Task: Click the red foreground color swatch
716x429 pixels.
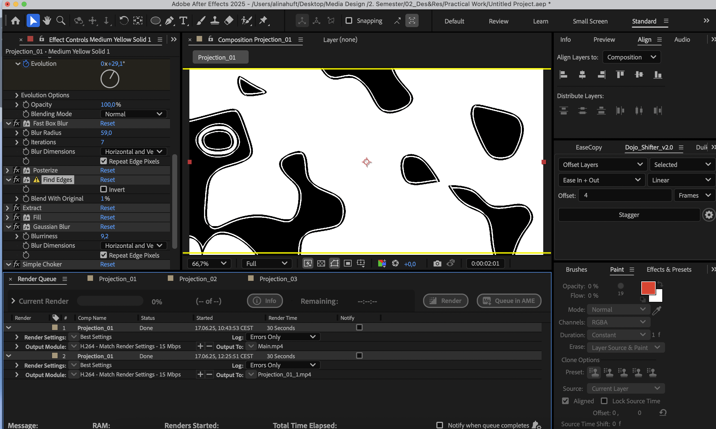Action: click(x=648, y=288)
